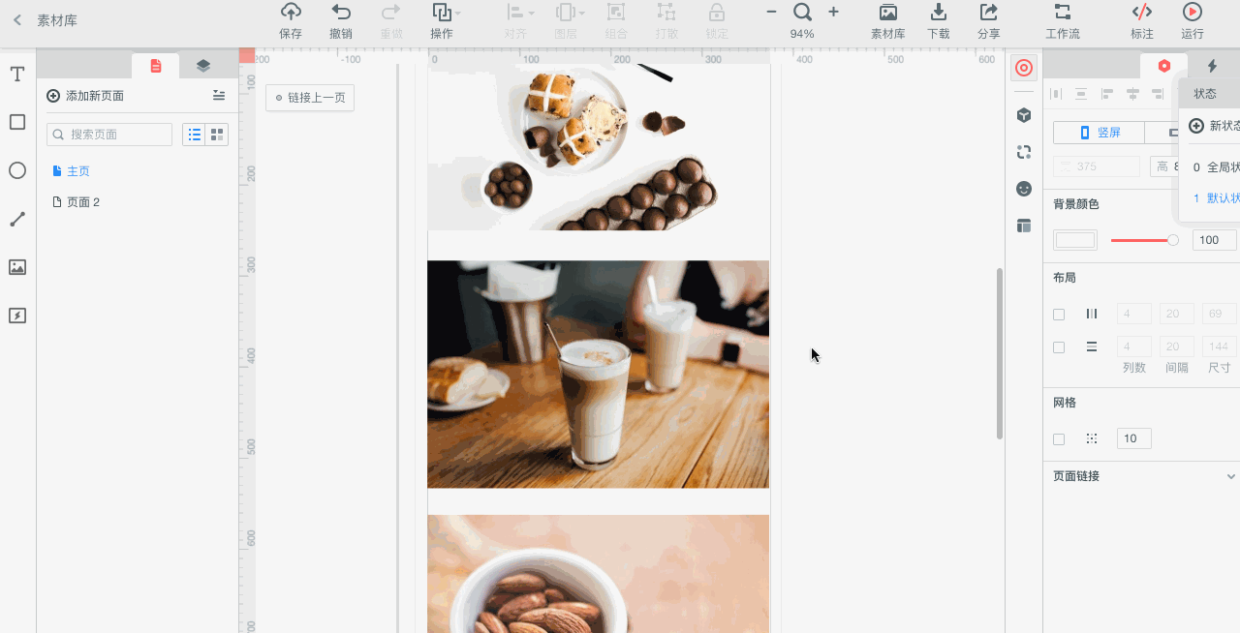Click the 保存 cloud save icon

click(x=291, y=12)
